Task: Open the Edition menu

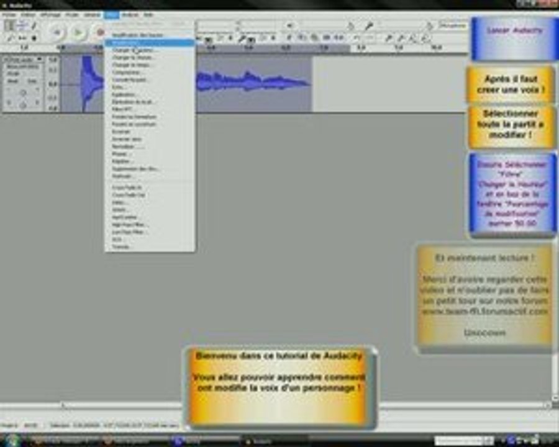Action: (28, 15)
